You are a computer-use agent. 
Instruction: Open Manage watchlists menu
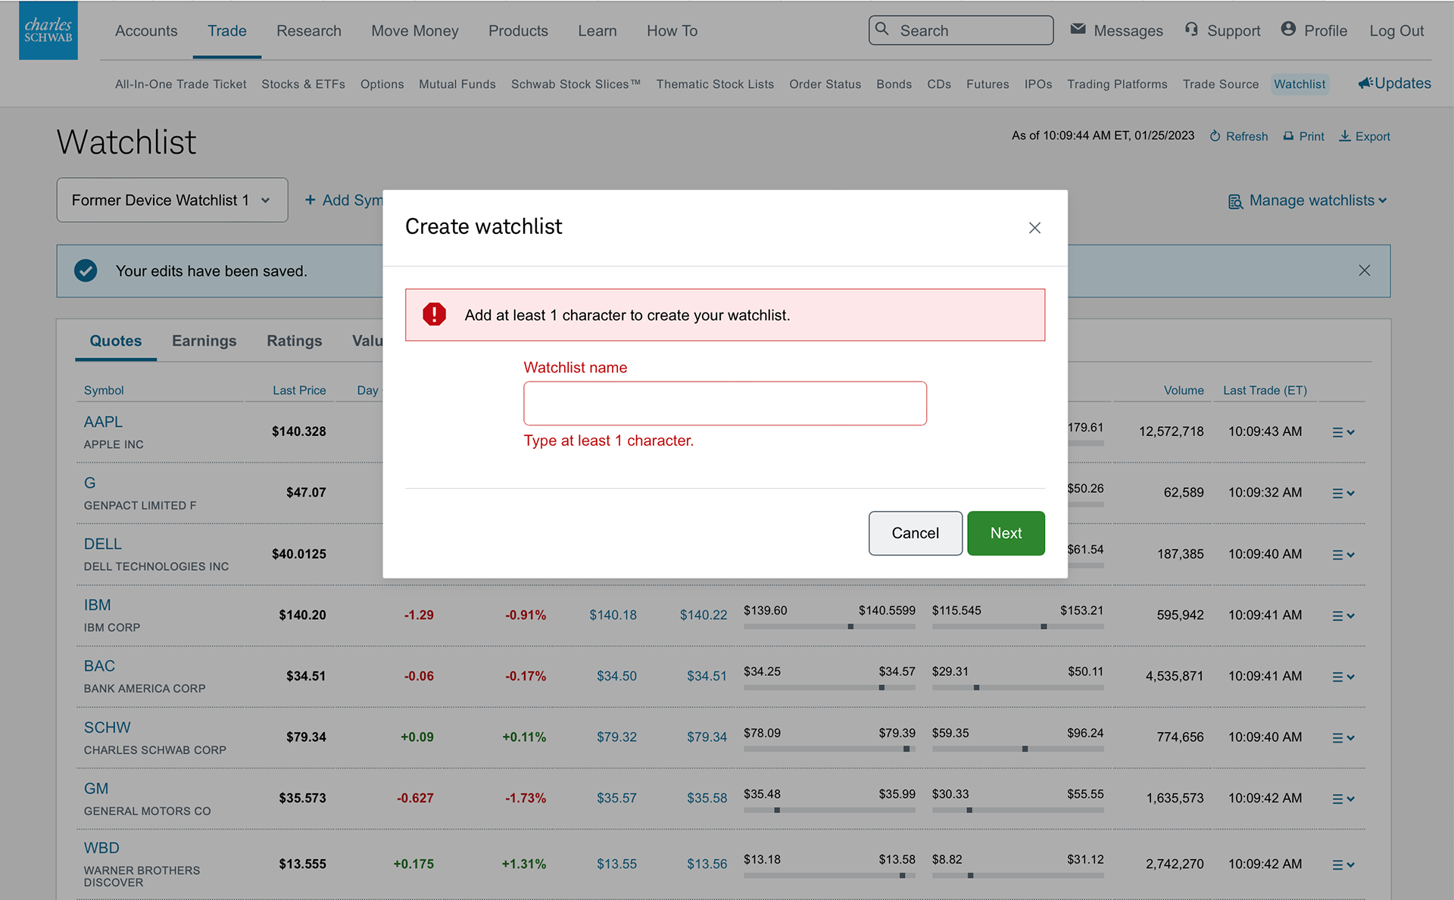click(1307, 201)
